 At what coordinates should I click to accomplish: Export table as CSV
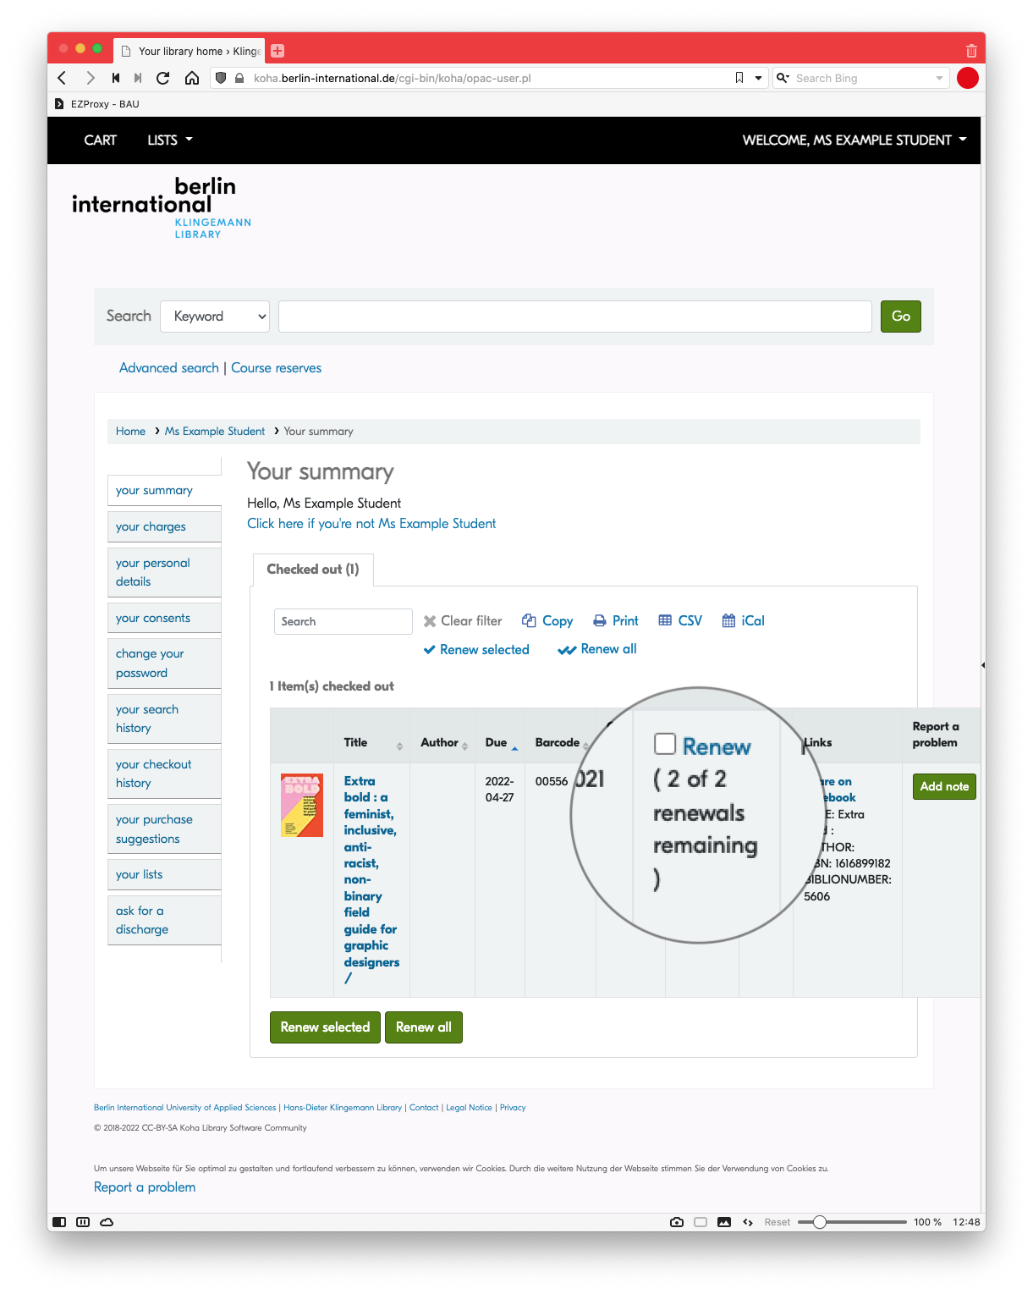click(x=680, y=620)
